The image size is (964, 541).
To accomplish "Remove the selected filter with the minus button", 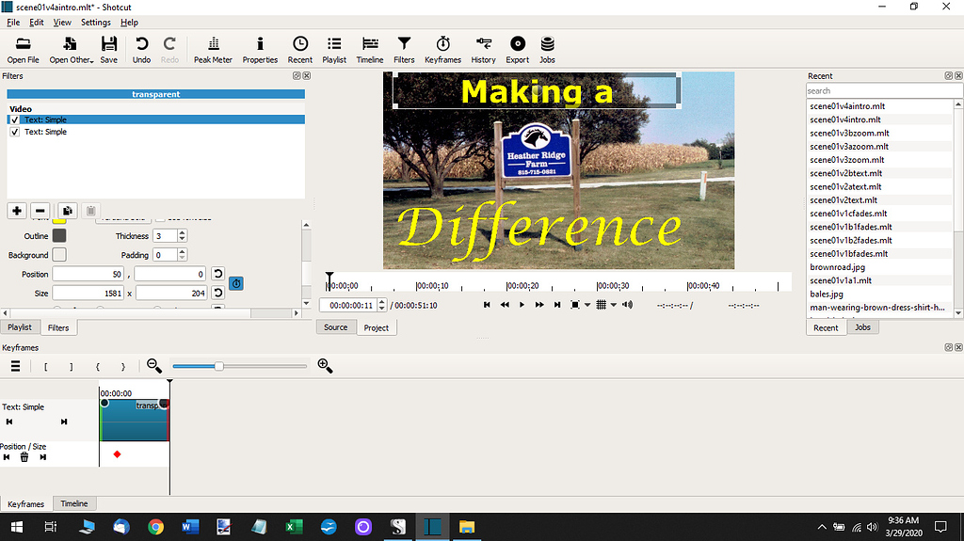I will [x=40, y=211].
